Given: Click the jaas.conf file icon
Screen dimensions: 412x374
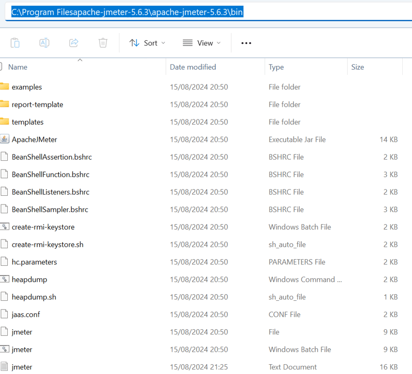Looking at the screenshot, I should (x=4, y=314).
